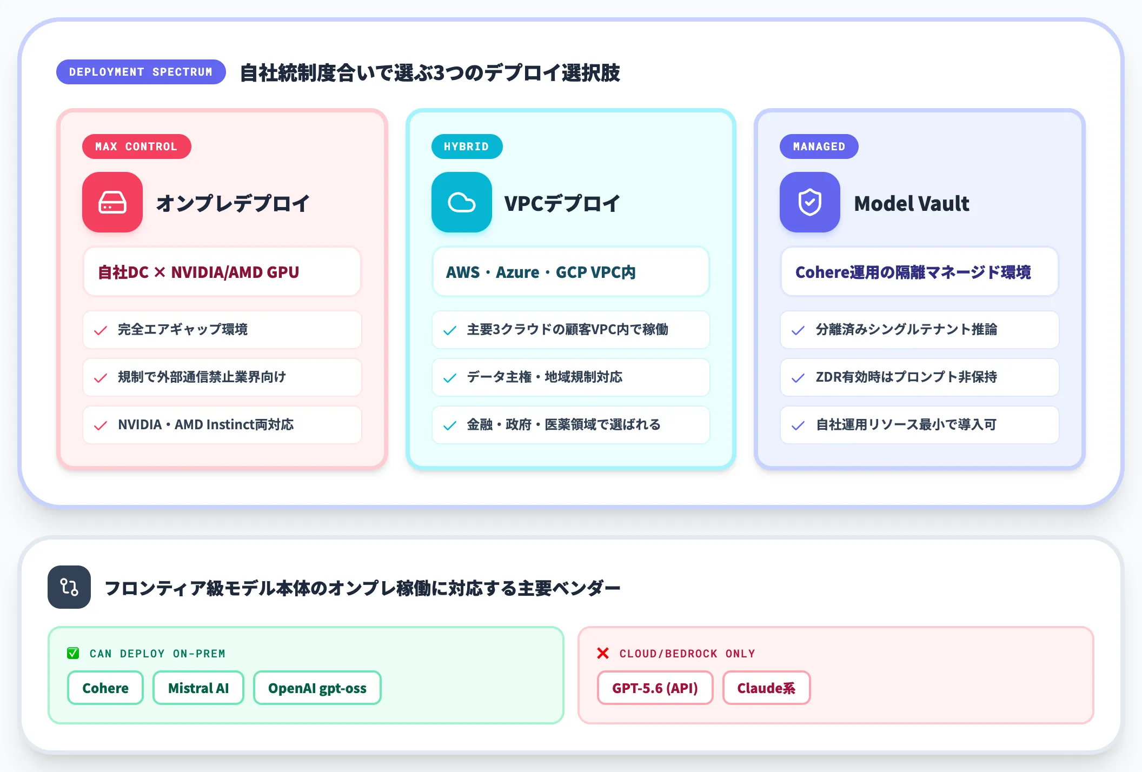Click the Model Vault card title
1142x772 pixels.
(912, 203)
